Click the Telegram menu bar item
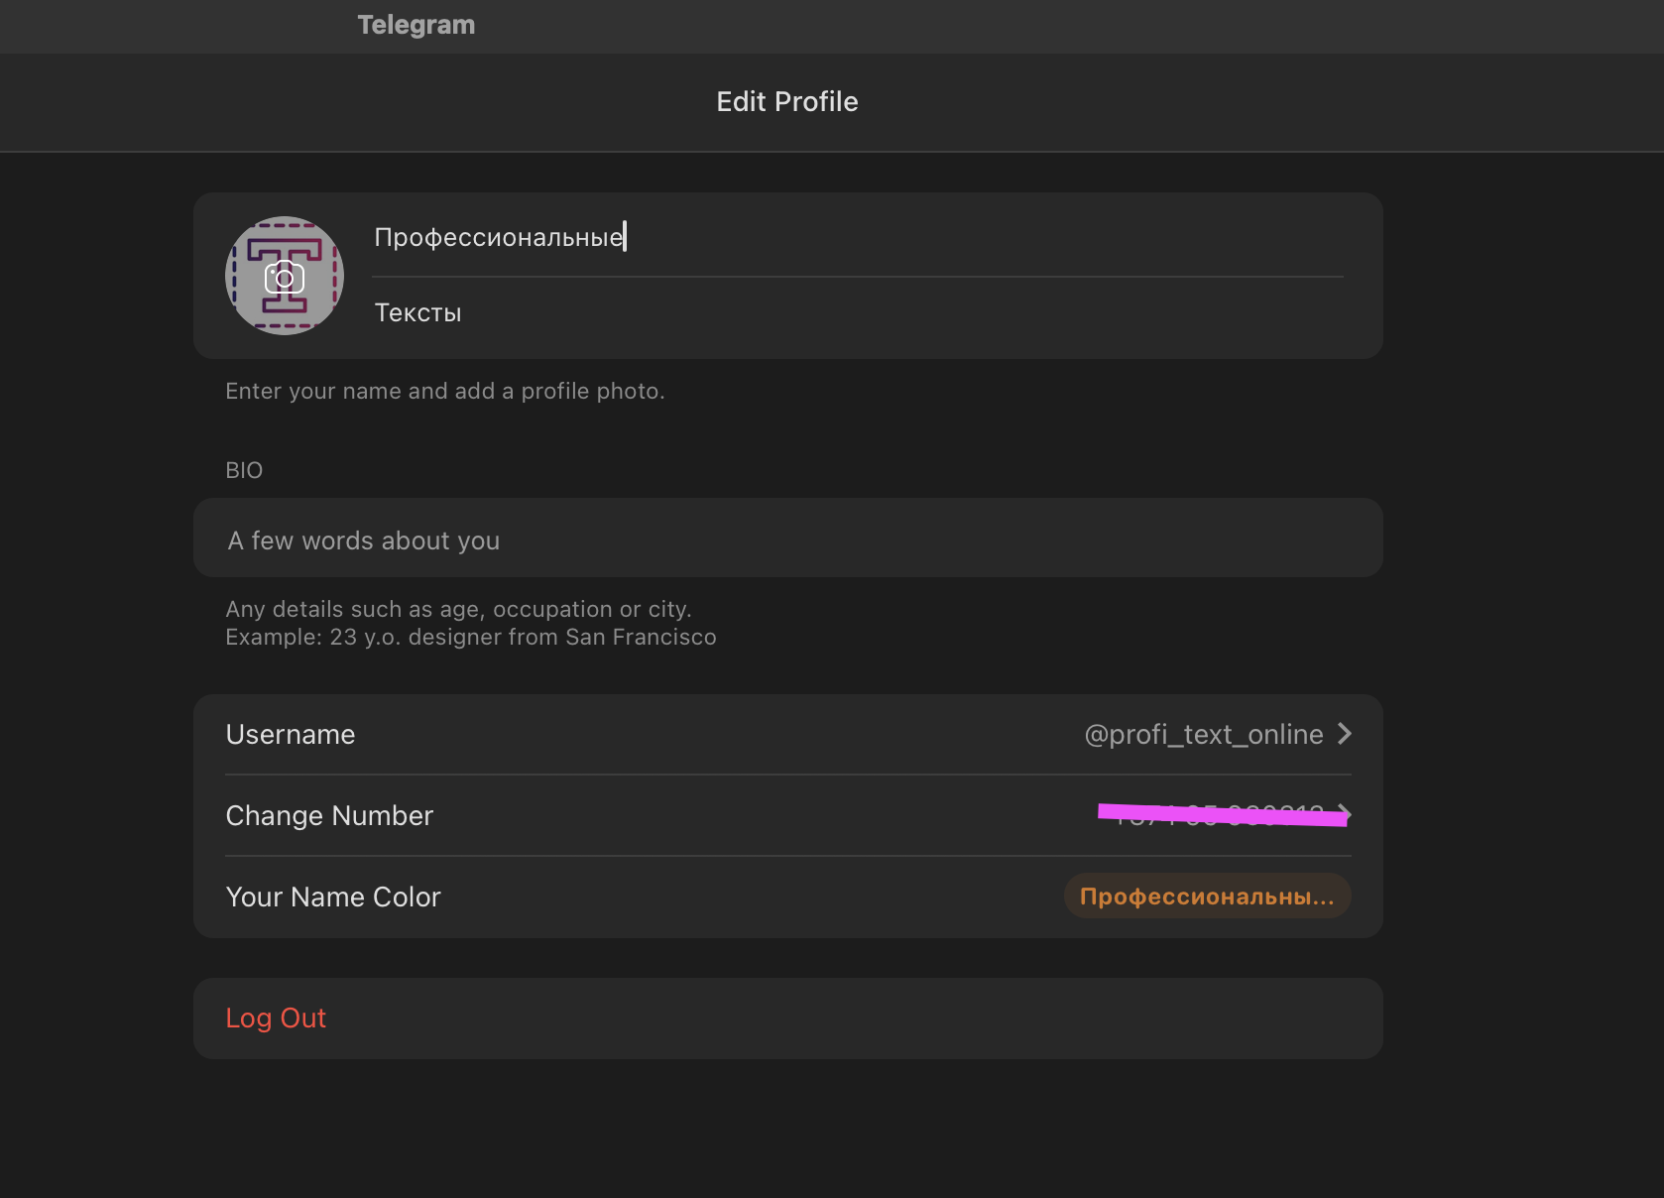Image resolution: width=1664 pixels, height=1198 pixels. (x=416, y=25)
